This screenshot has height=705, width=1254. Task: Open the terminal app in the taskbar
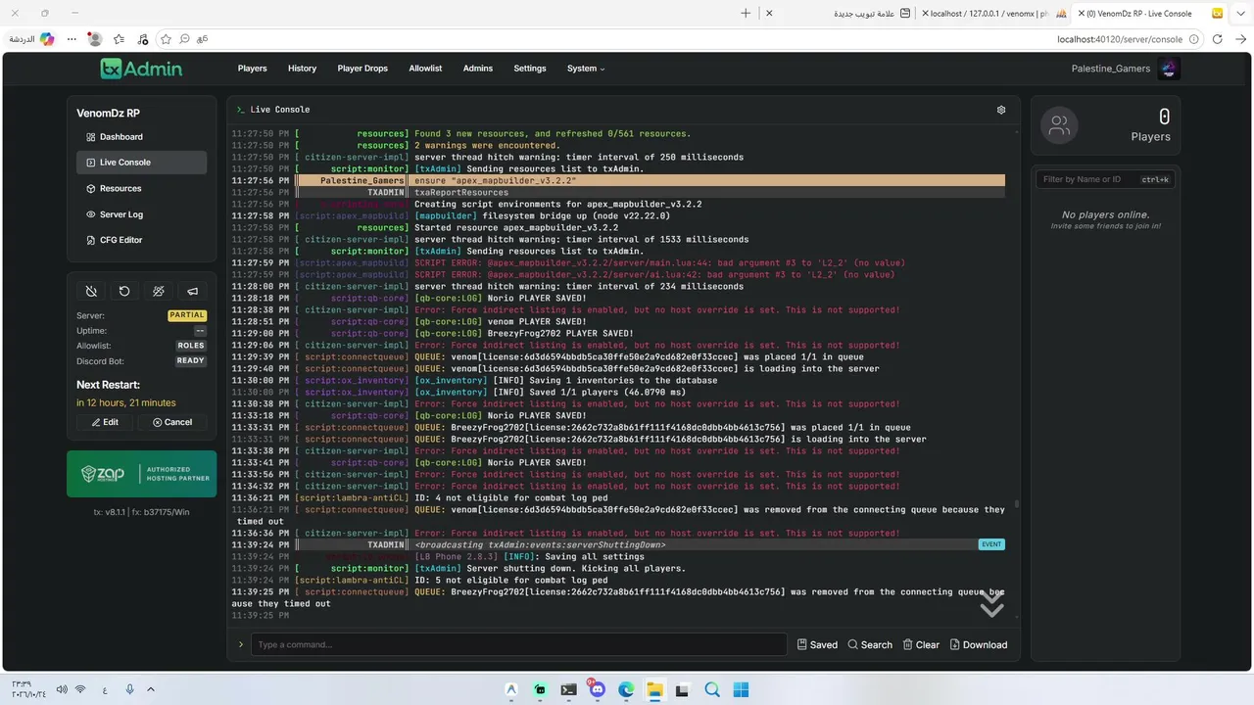(568, 689)
